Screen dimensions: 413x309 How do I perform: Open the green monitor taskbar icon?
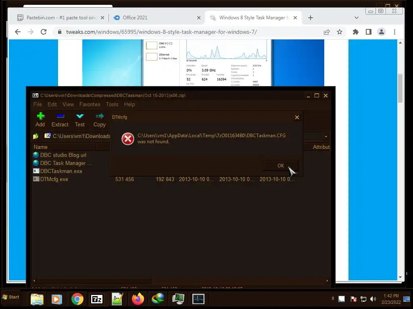(178, 299)
